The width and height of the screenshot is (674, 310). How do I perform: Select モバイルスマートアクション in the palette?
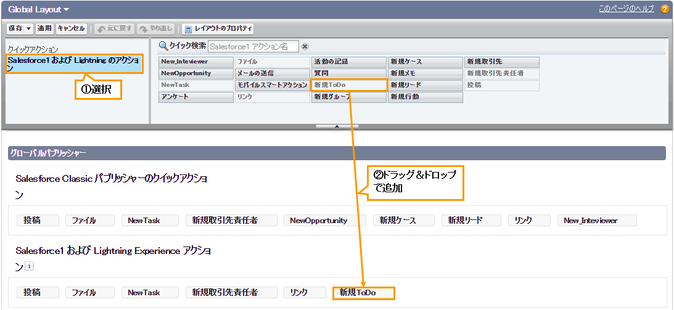pyautogui.click(x=272, y=85)
